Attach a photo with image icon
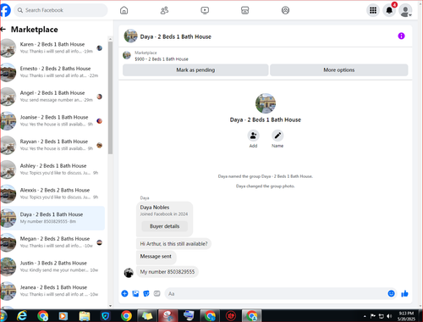This screenshot has width=423, height=322. [135, 293]
